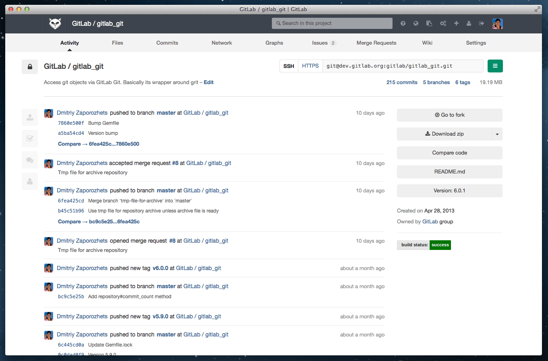Switch to the Commits tab
Screen dimensions: 548x361
pos(167,43)
